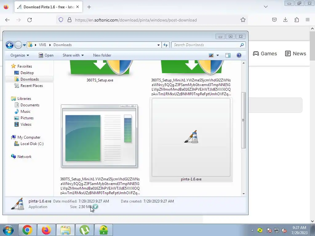Click the Date modified value in the details pane

[94, 201]
